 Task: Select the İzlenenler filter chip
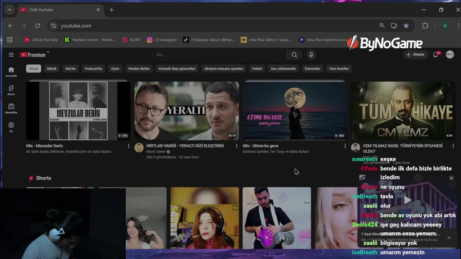tap(312, 69)
